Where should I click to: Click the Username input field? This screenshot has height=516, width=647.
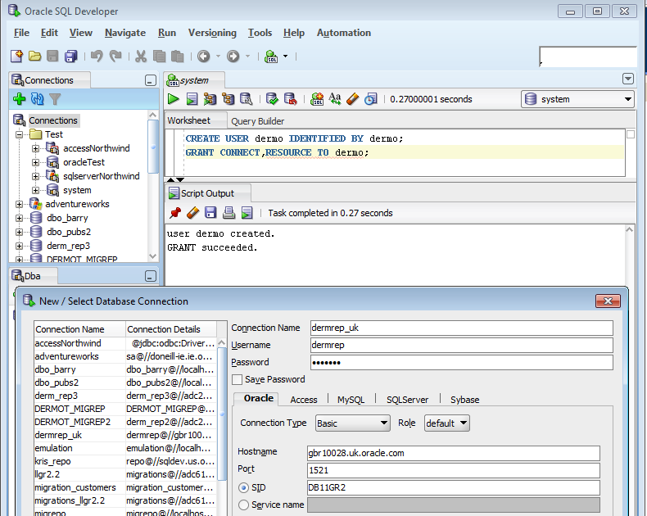pos(461,346)
